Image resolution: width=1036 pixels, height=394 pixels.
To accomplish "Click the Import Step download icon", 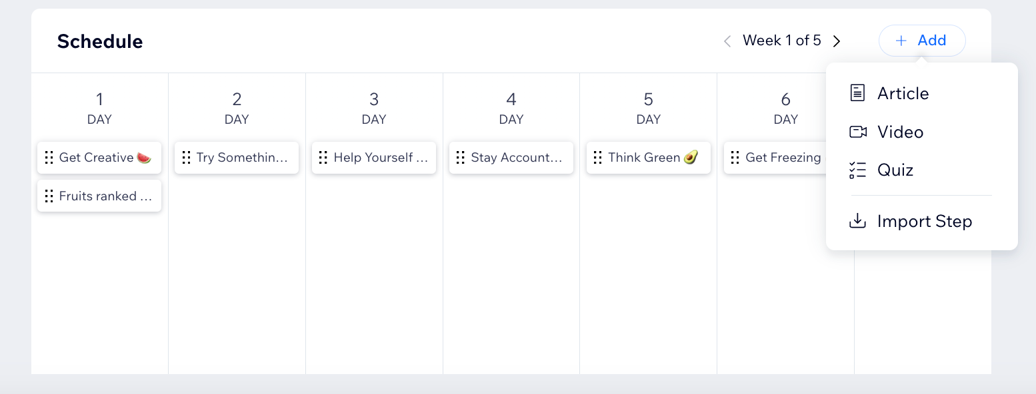I will [857, 221].
